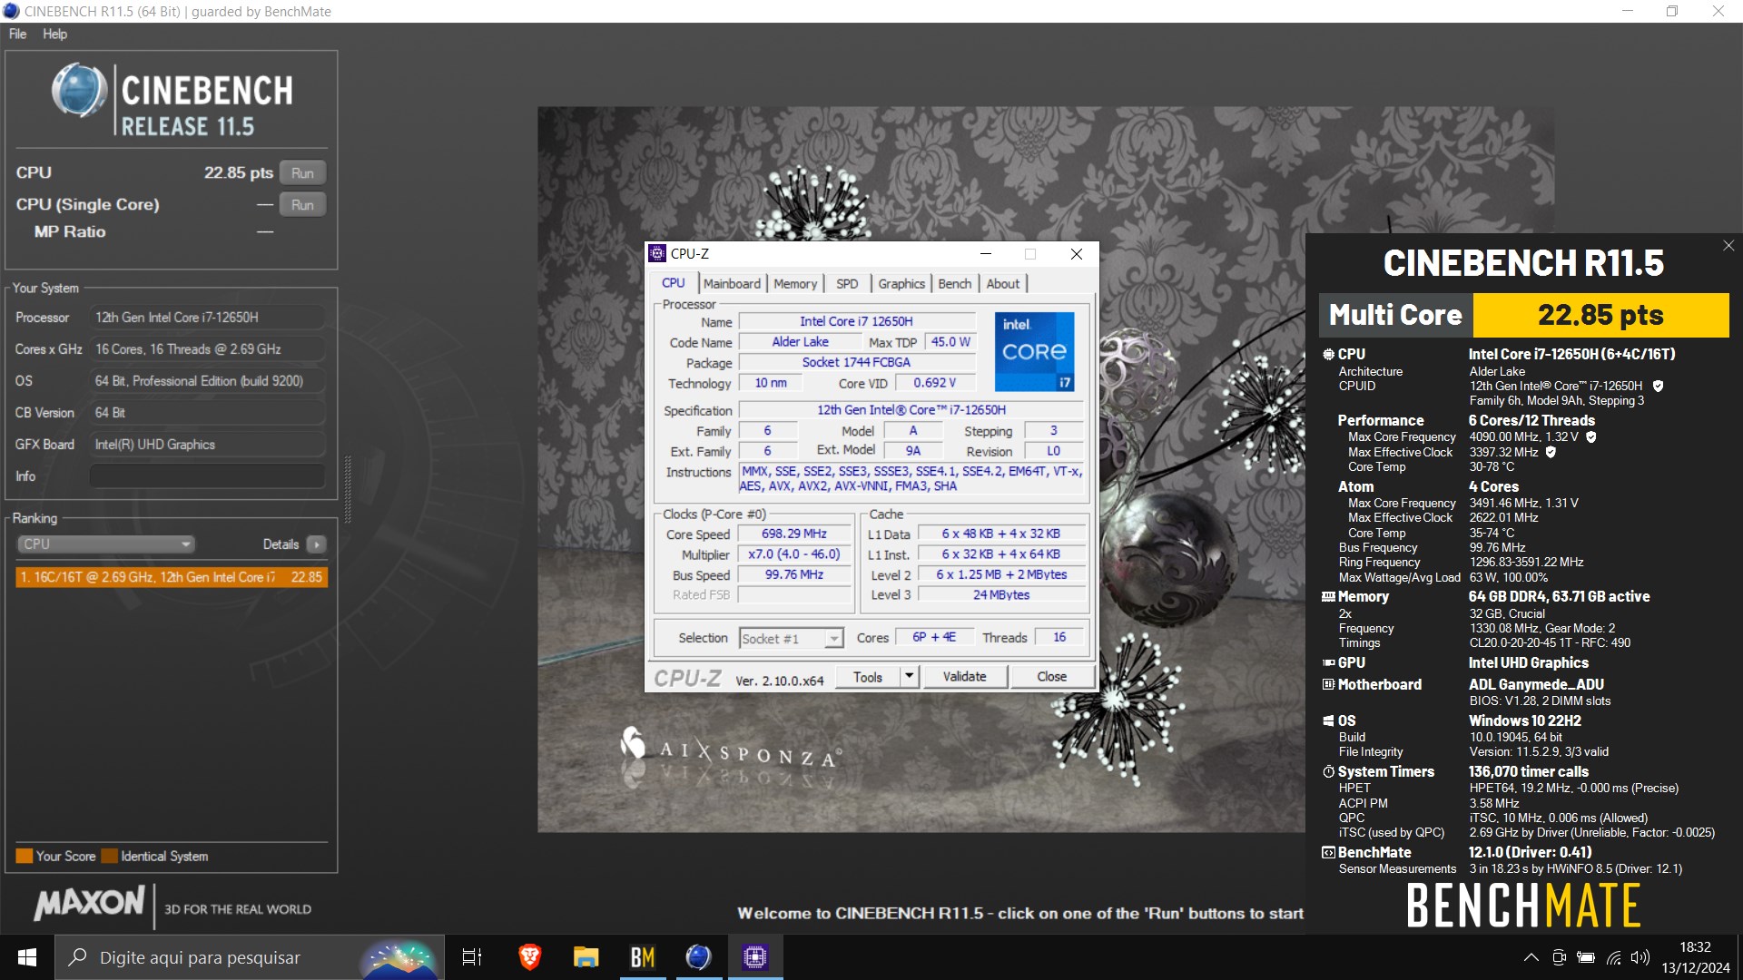The height and width of the screenshot is (980, 1743).
Task: Show hidden system tray icons
Action: click(x=1531, y=957)
